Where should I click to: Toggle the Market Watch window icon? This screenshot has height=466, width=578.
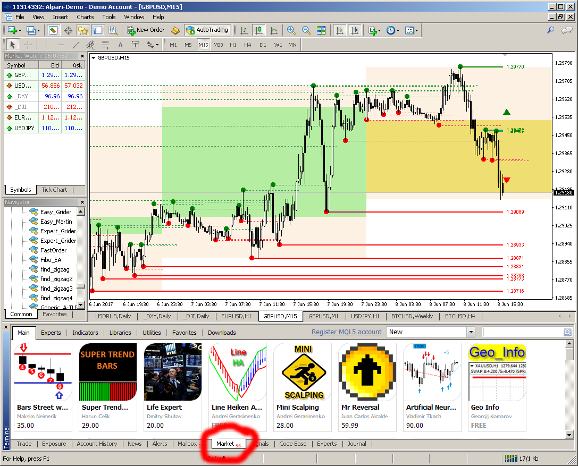tap(53, 30)
